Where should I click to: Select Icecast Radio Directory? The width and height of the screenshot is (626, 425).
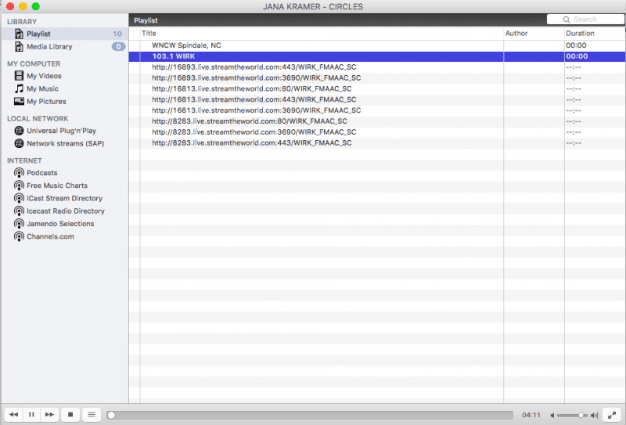[65, 211]
